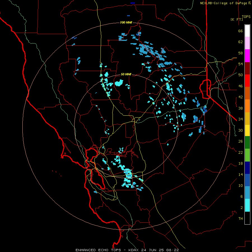Select the maroon legend color band

247,68
